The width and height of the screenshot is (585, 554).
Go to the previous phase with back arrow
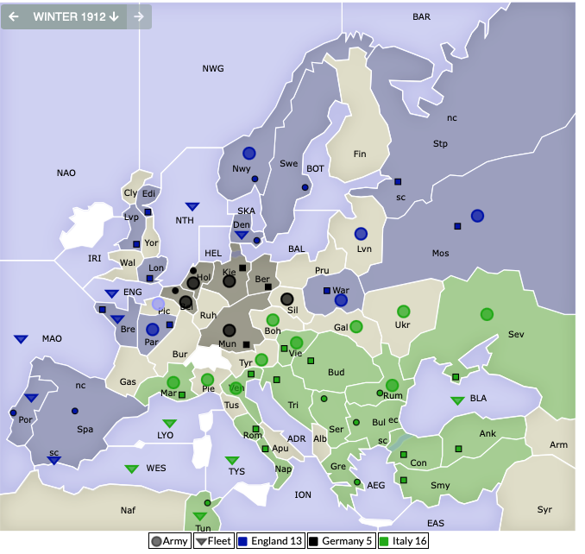14,16
